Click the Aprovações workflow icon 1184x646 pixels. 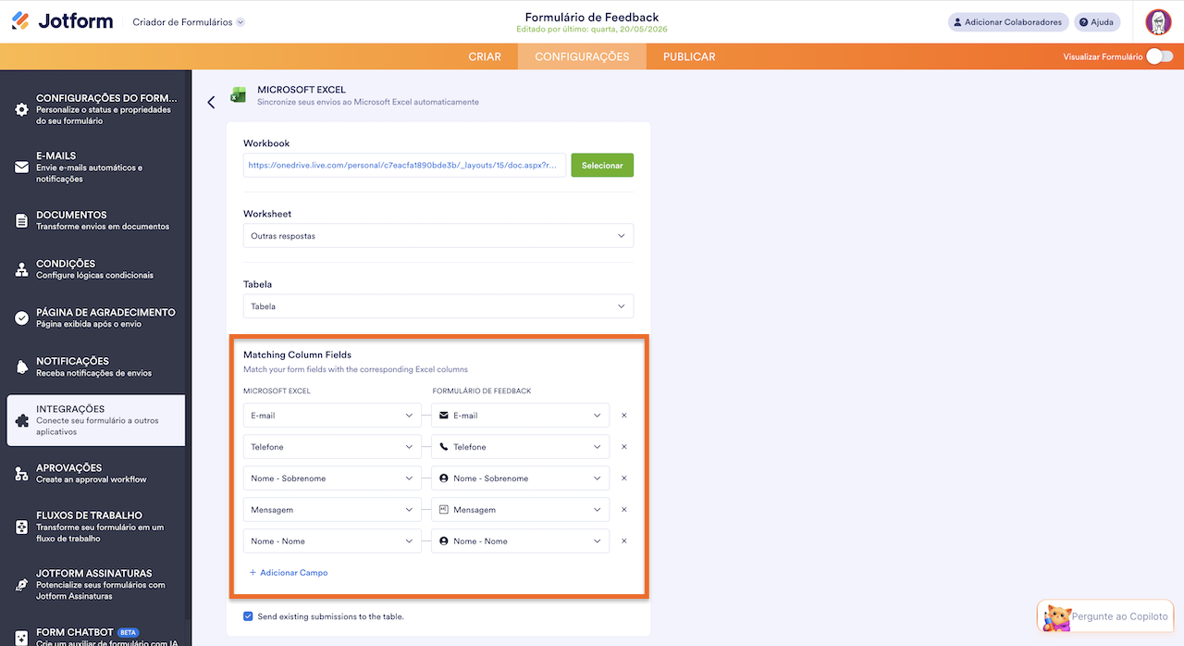click(21, 473)
